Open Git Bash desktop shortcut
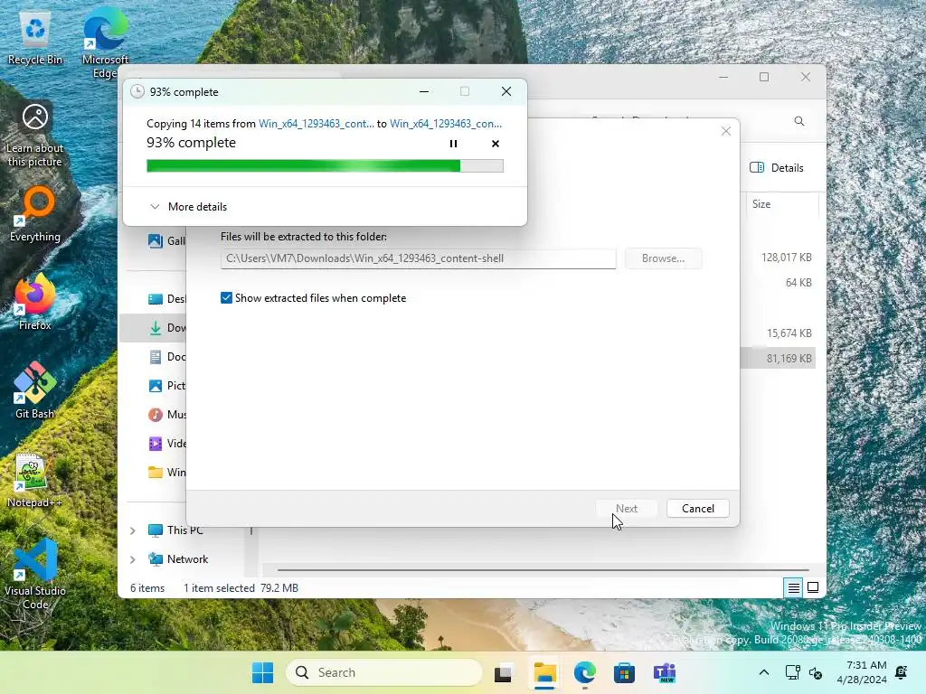This screenshot has height=694, width=926. [x=35, y=390]
